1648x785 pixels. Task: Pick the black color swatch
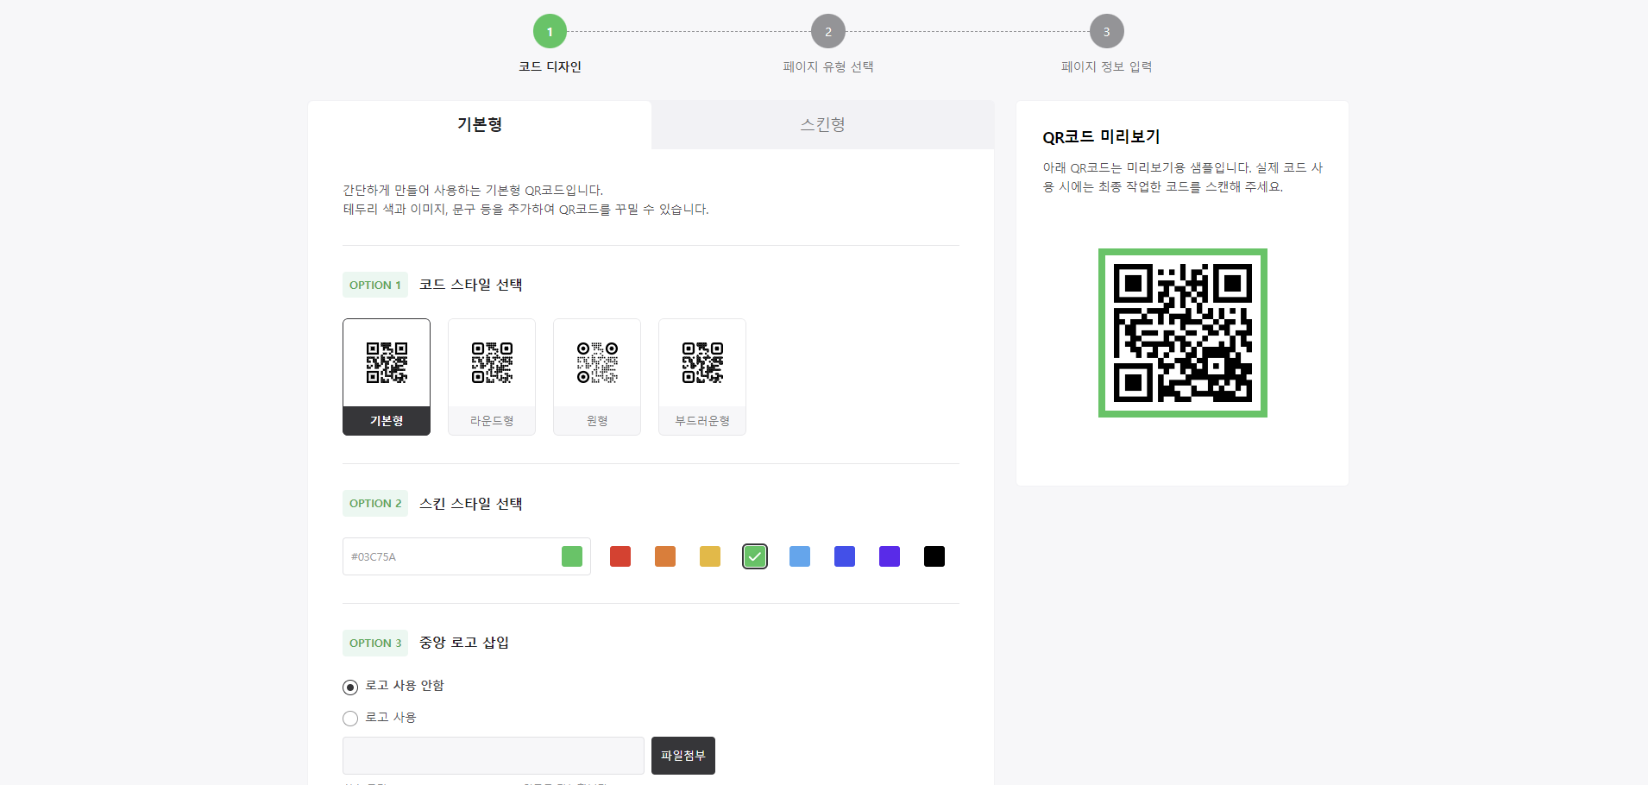pyautogui.click(x=934, y=556)
